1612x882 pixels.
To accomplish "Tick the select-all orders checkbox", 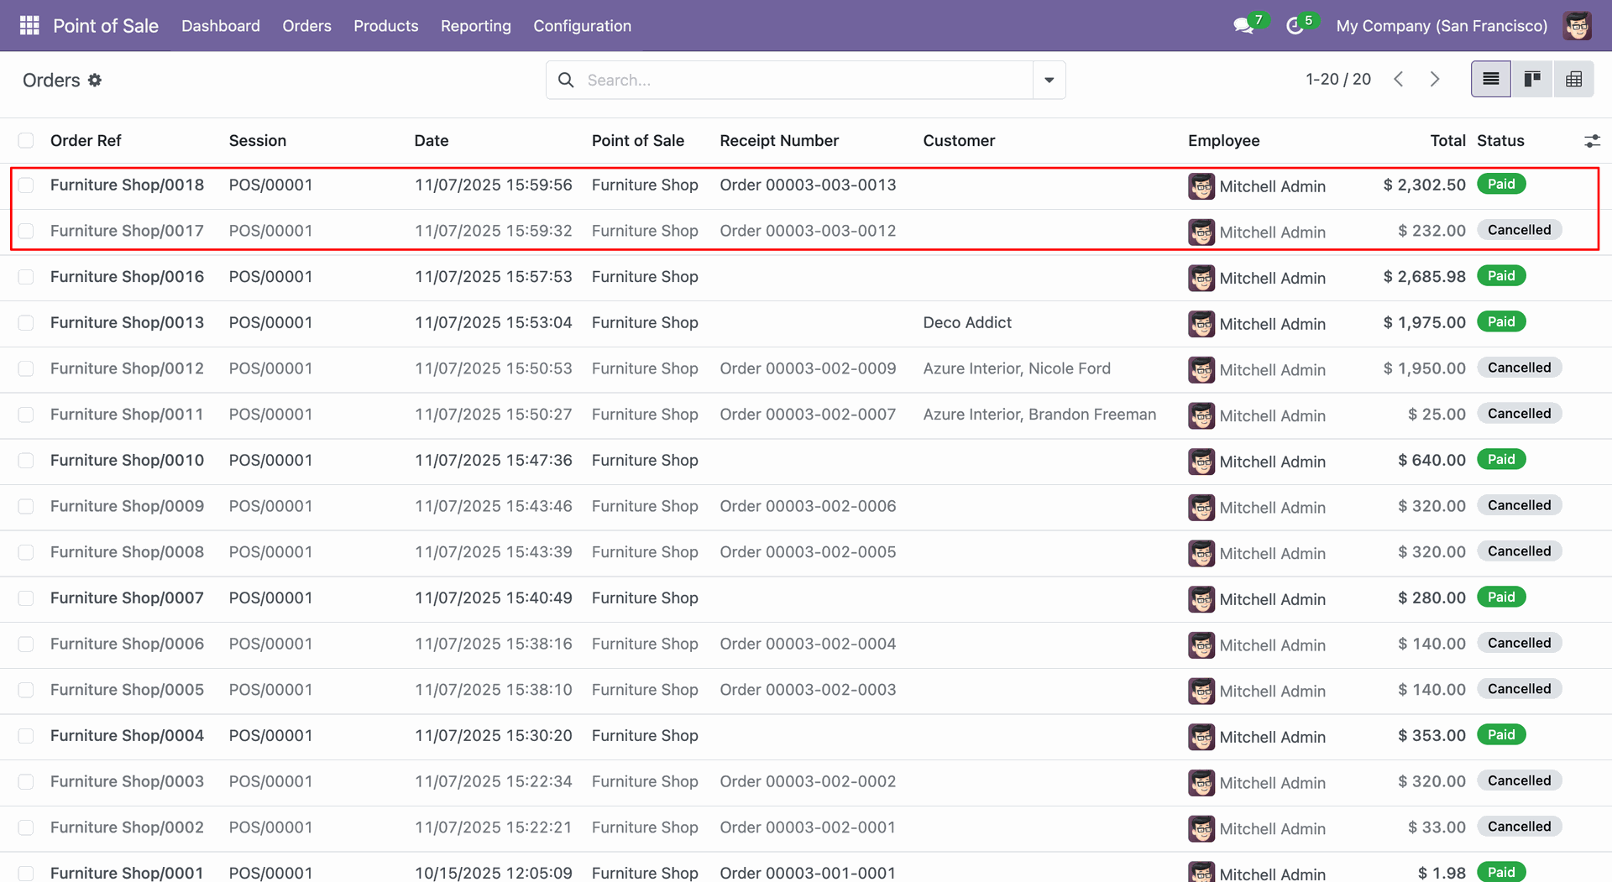I will point(26,140).
